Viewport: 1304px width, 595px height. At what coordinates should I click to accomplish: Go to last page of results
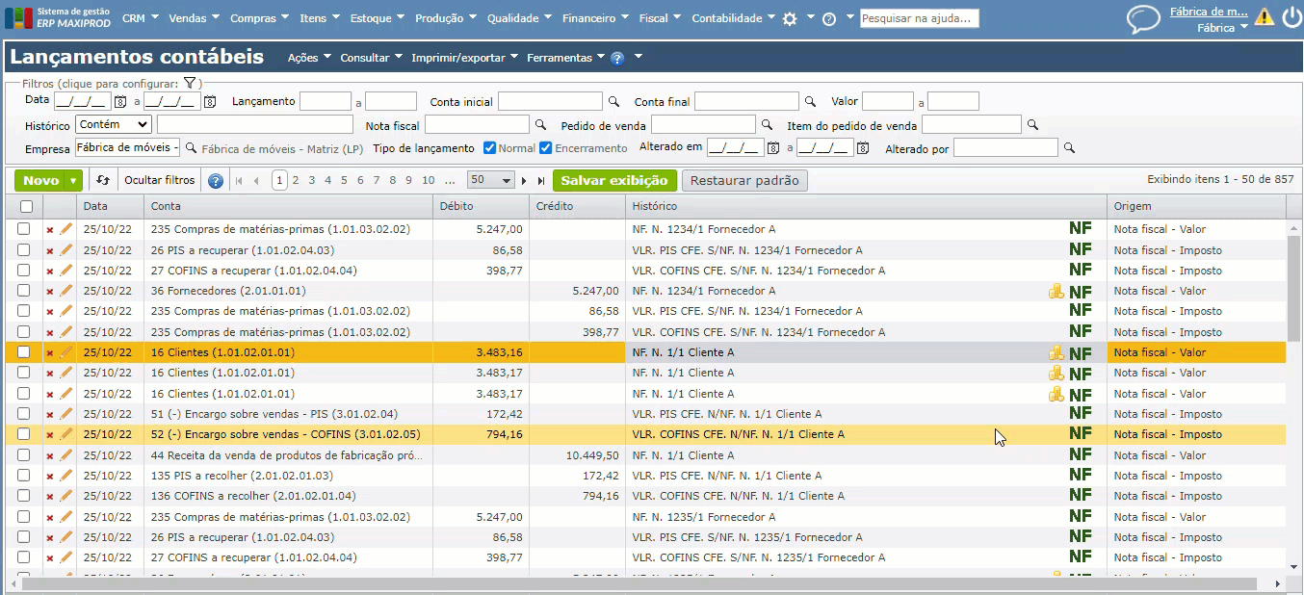(x=541, y=180)
